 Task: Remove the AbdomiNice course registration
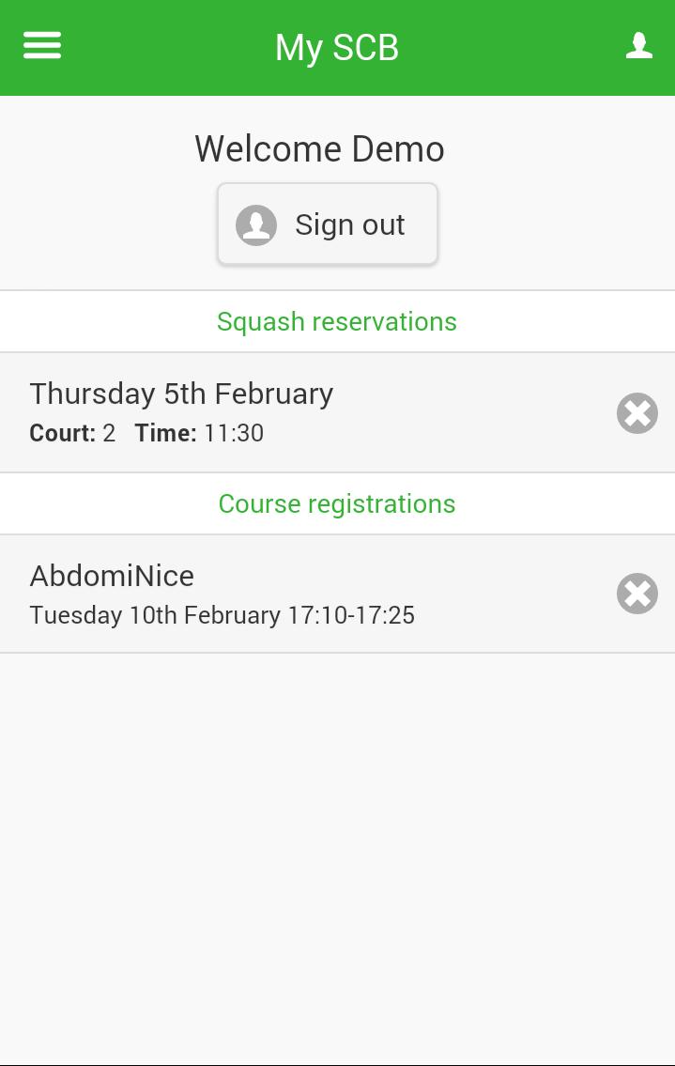click(637, 594)
